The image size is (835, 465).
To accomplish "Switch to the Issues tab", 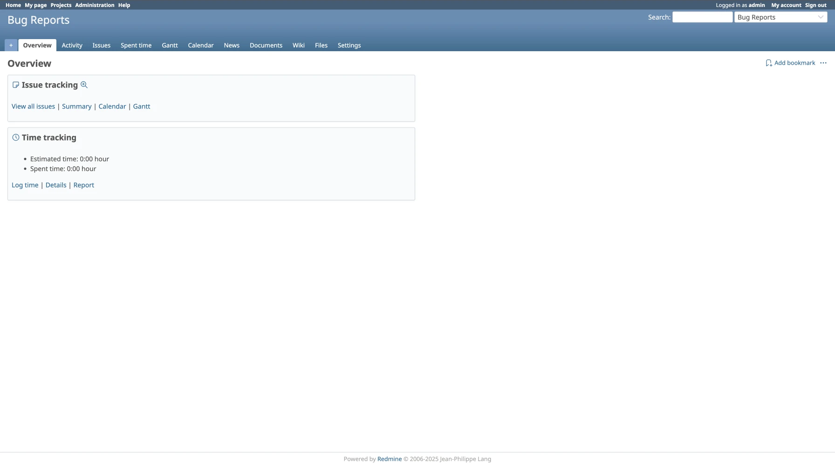I will 101,45.
